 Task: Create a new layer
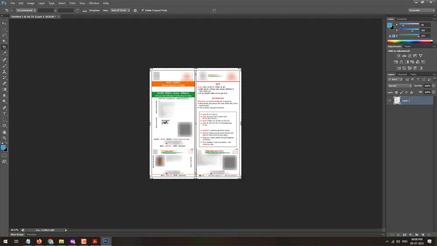pos(423,235)
